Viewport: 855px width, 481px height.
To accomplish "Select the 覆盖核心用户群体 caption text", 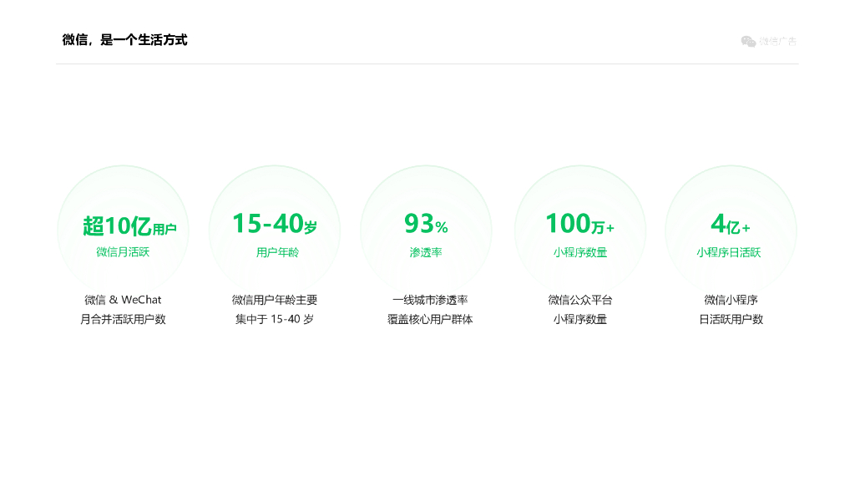I will click(x=430, y=320).
